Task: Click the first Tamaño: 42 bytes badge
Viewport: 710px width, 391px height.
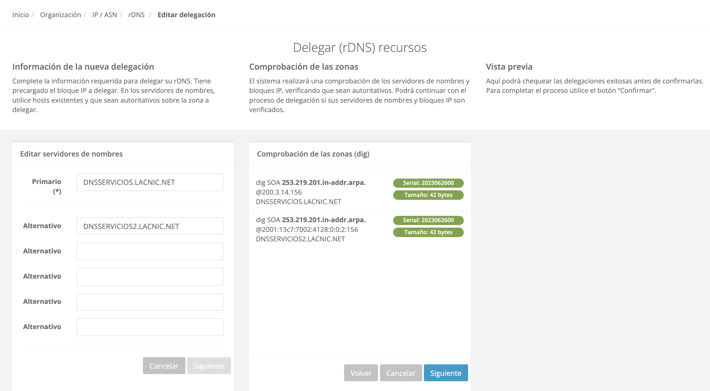Action: click(428, 195)
